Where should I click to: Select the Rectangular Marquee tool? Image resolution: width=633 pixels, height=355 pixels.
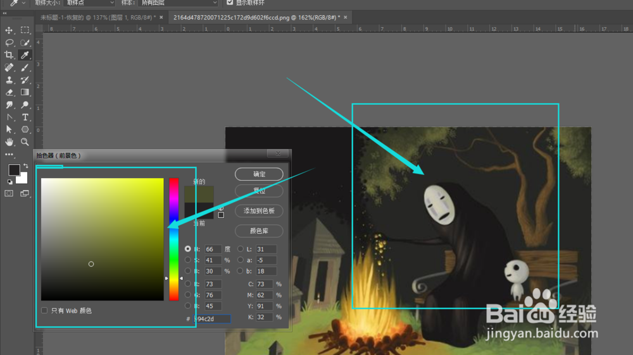(25, 30)
